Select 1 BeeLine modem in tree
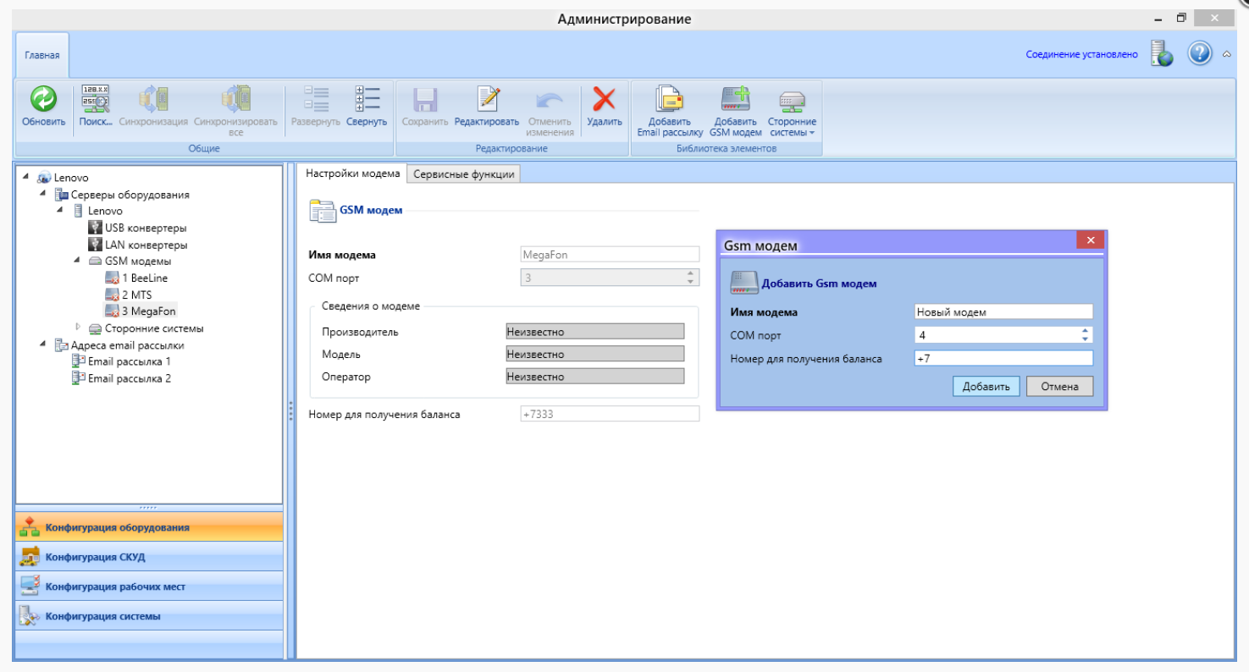The height and width of the screenshot is (672, 1249). point(144,278)
